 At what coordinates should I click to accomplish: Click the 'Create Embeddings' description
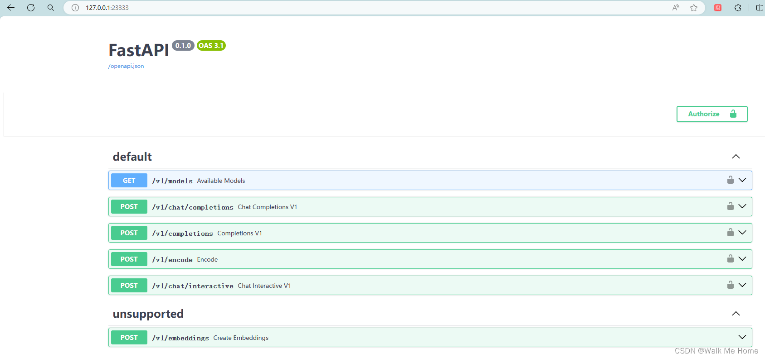coord(241,338)
